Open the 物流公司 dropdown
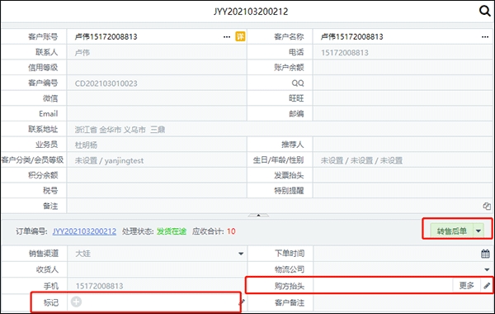Viewport: 495px width, 314px height. click(487, 269)
